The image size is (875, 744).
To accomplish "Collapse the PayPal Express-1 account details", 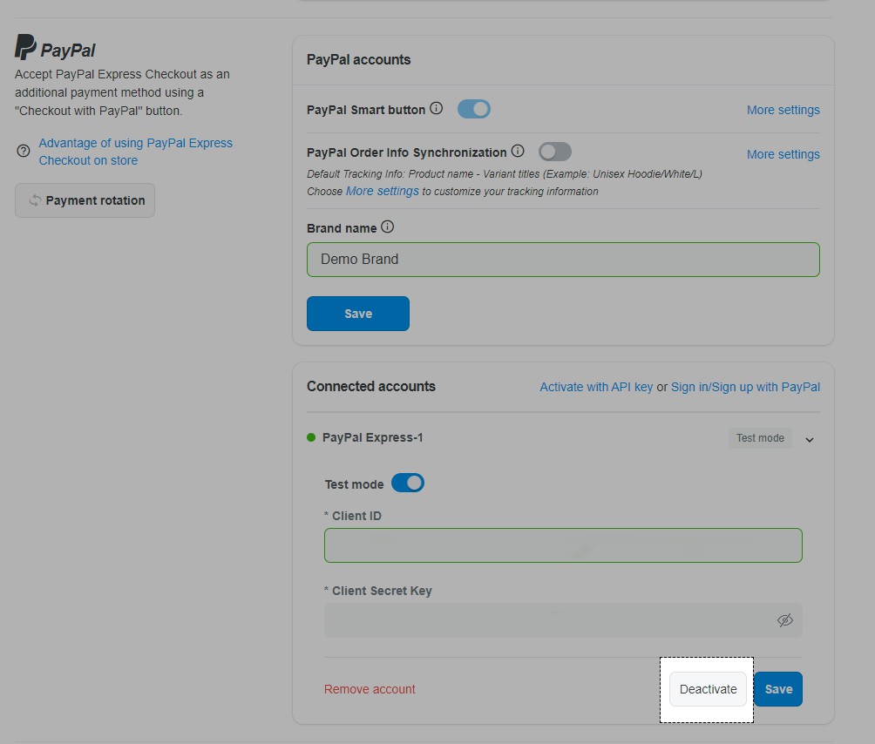I will [809, 440].
